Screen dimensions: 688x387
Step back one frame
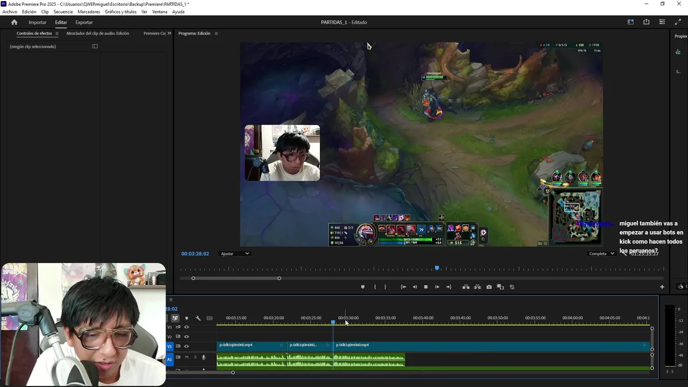(414, 287)
